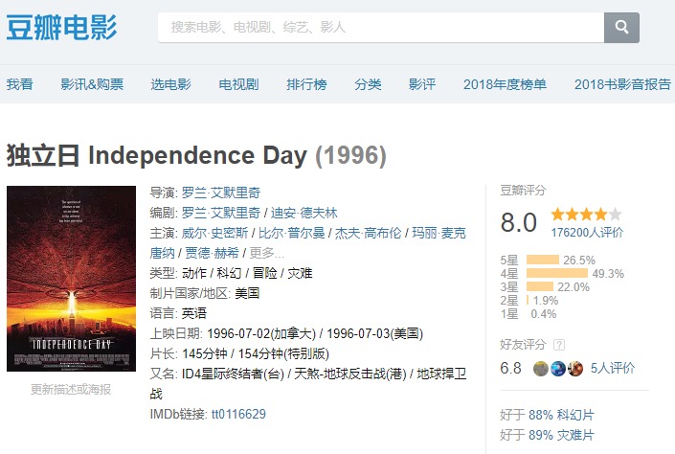Focus the movie search input field
Screen dimensions: 675x454
tap(380, 27)
